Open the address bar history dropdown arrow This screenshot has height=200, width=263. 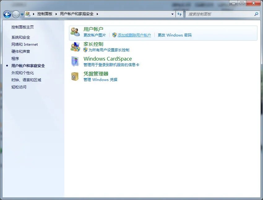tap(172, 14)
